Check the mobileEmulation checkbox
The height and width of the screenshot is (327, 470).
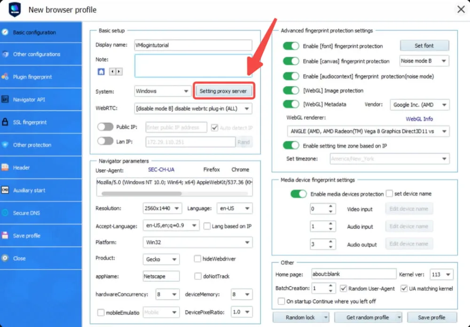point(101,312)
